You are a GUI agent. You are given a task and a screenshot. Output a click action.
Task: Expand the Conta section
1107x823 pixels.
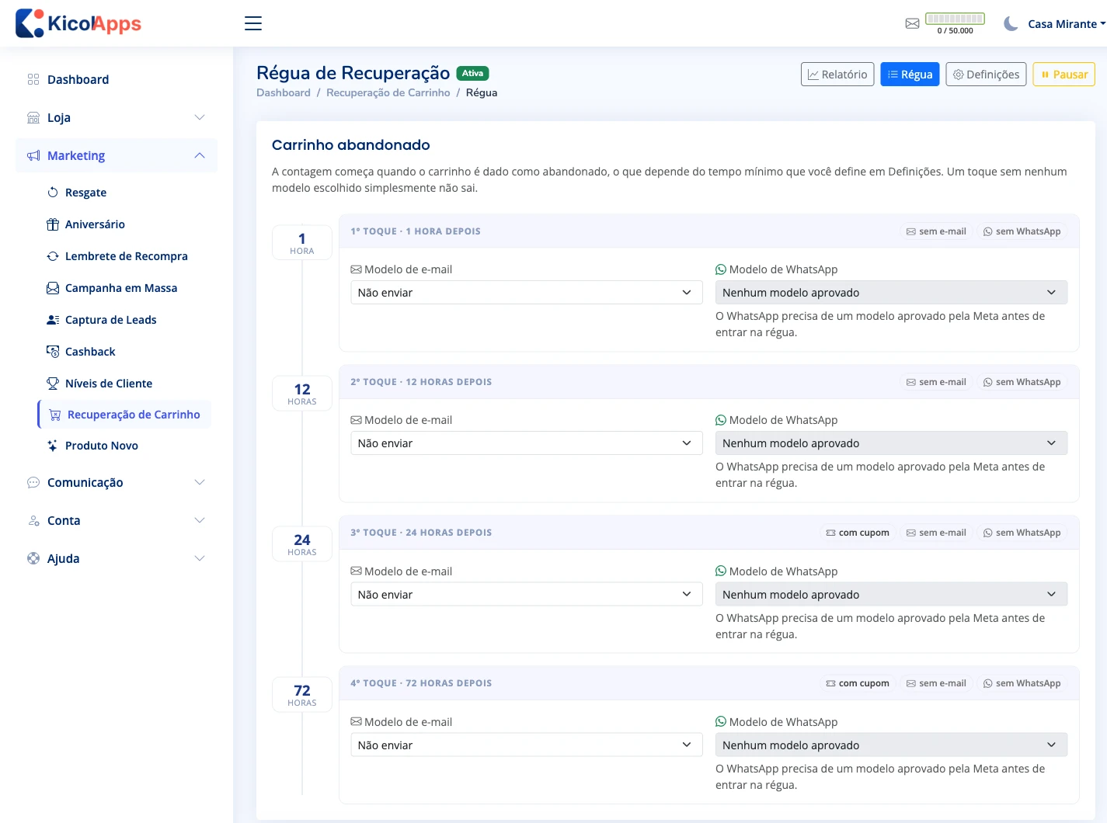click(117, 520)
